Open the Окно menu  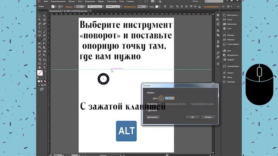tap(122, 1)
